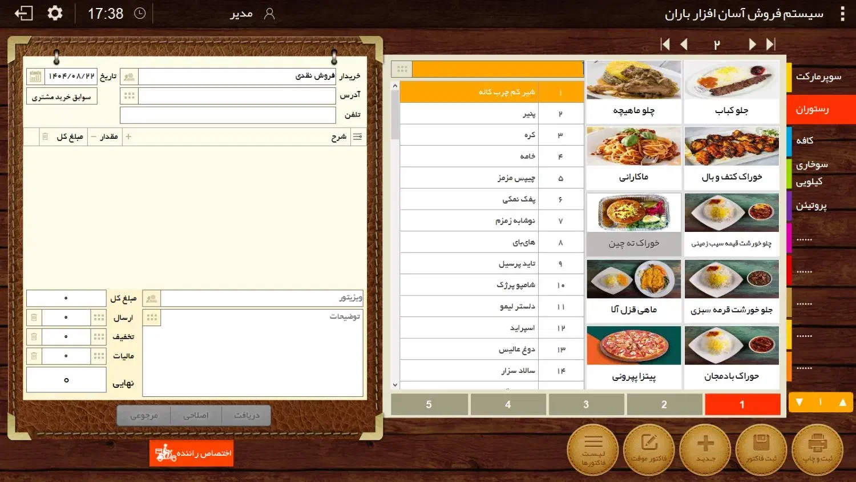Screen dimensions: 856x482
Task: Click the exit/logout icon in top bar
Action: click(x=23, y=13)
